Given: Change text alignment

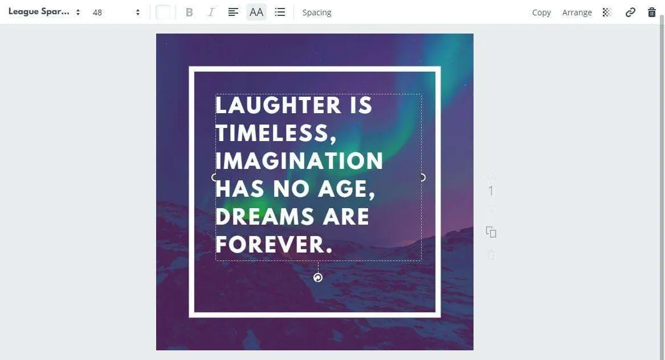Looking at the screenshot, I should pyautogui.click(x=233, y=13).
